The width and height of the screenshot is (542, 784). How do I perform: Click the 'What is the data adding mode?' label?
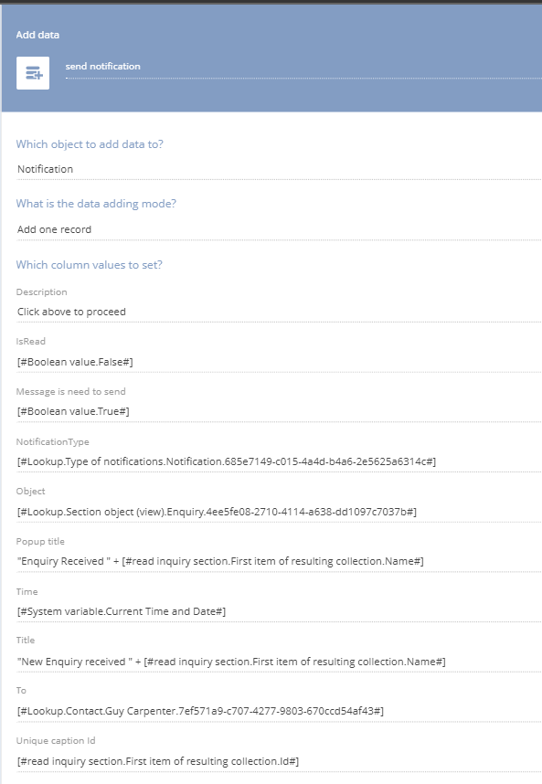click(x=96, y=204)
